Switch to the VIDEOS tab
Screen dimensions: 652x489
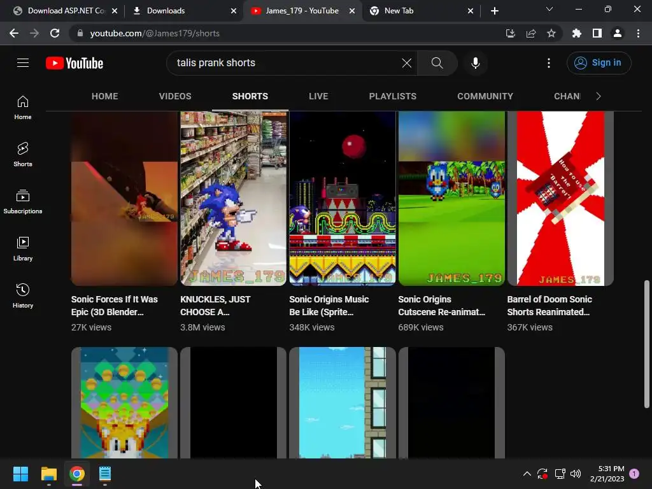[175, 97]
